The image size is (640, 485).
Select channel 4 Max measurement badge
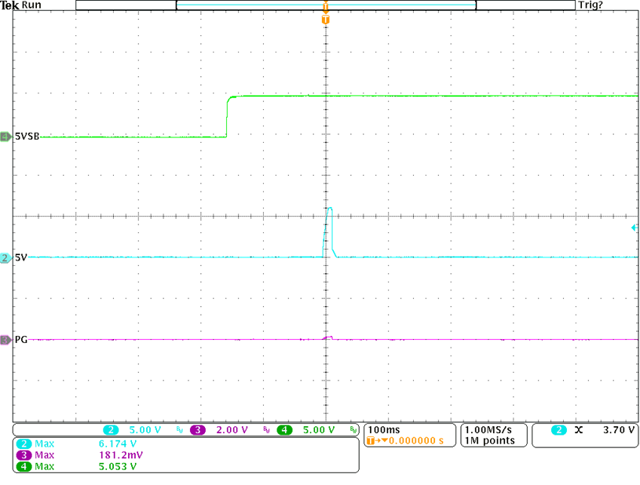click(23, 466)
